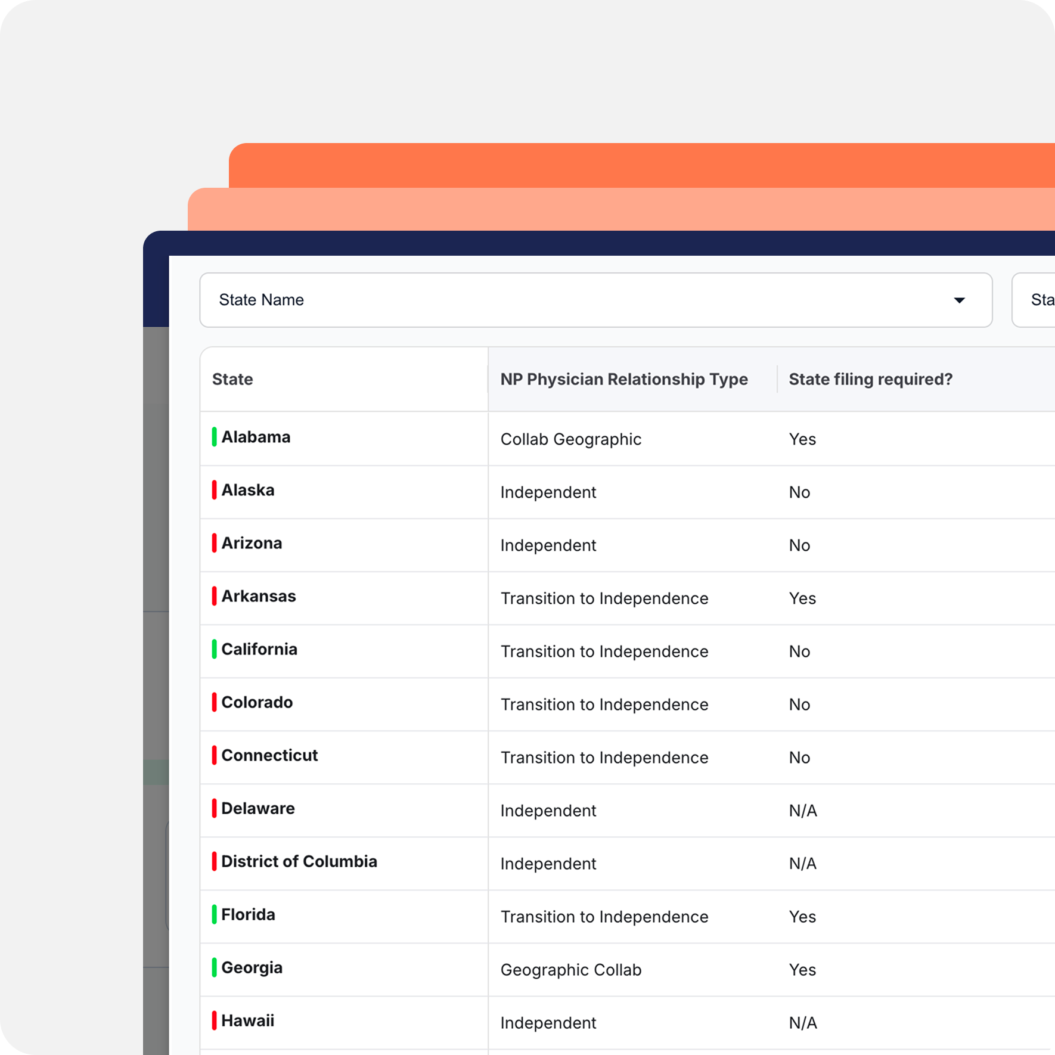Click Collab Geographic in the Alabama row
Image resolution: width=1055 pixels, height=1055 pixels.
tap(571, 439)
